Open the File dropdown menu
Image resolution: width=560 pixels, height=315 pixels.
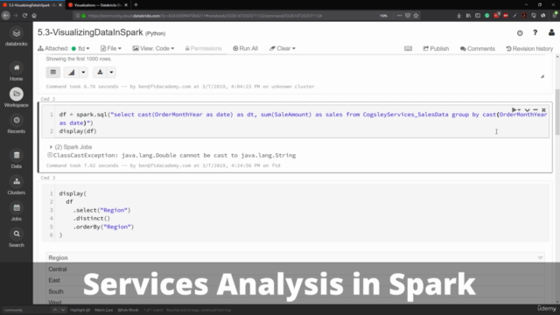click(111, 49)
